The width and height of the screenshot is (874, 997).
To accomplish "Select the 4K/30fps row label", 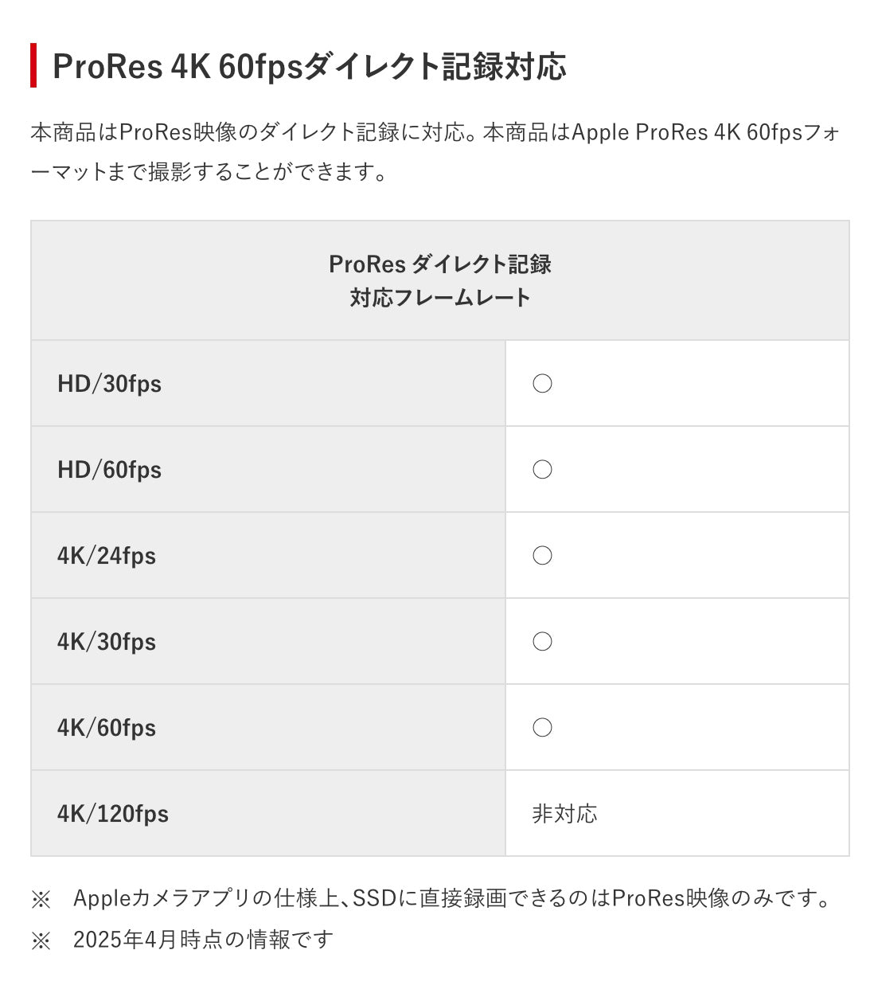I will [x=107, y=642].
